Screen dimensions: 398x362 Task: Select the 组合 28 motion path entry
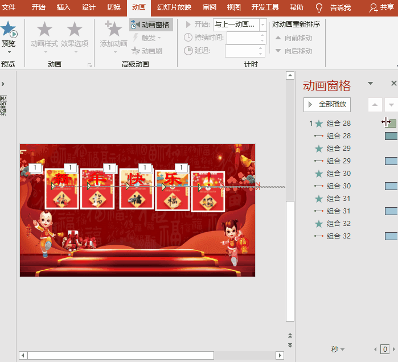(333, 136)
